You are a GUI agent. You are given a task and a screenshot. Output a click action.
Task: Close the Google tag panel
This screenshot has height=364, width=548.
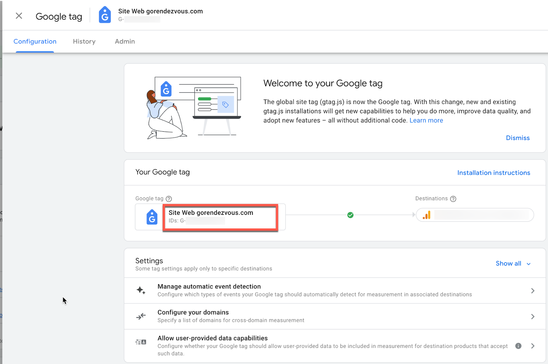(x=19, y=16)
